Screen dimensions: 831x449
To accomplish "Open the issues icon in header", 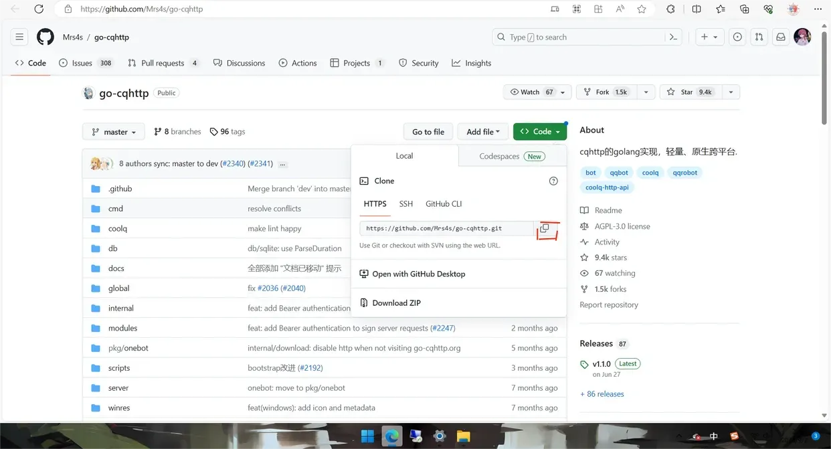I will point(737,37).
